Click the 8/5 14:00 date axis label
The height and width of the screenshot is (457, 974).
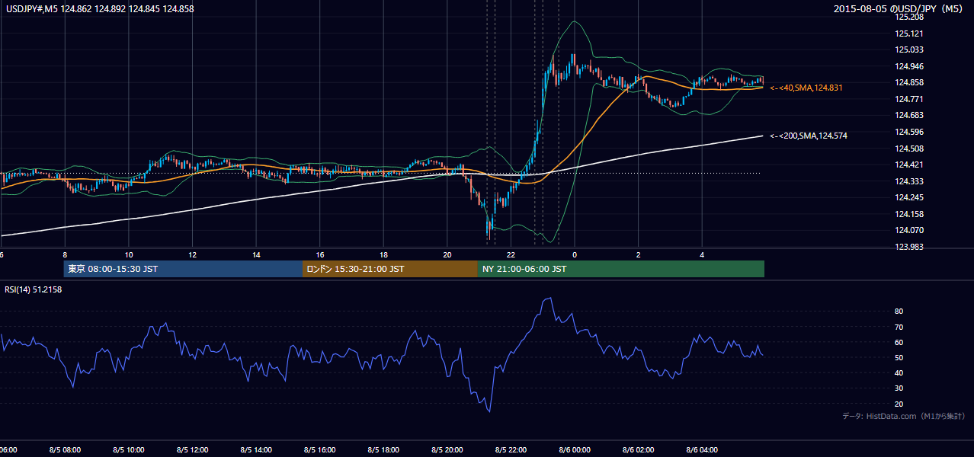point(256,450)
